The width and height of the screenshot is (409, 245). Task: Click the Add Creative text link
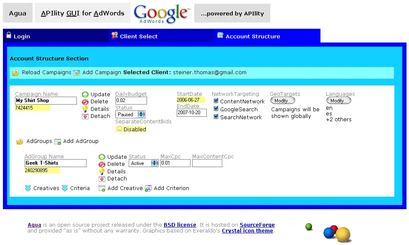[x=125, y=188]
